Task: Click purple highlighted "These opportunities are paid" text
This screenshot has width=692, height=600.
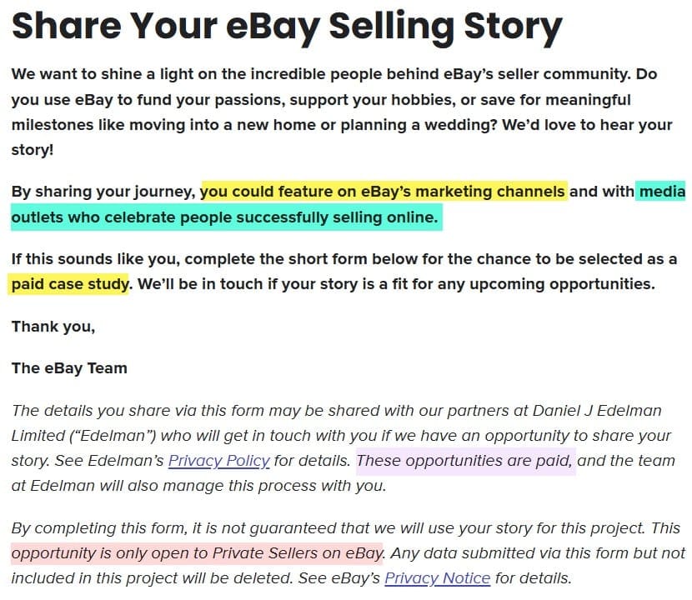Action: 464,461
